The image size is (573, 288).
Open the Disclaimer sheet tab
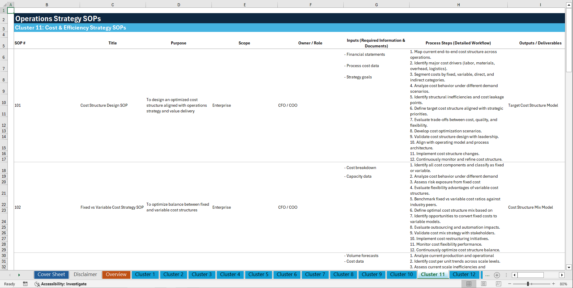85,275
